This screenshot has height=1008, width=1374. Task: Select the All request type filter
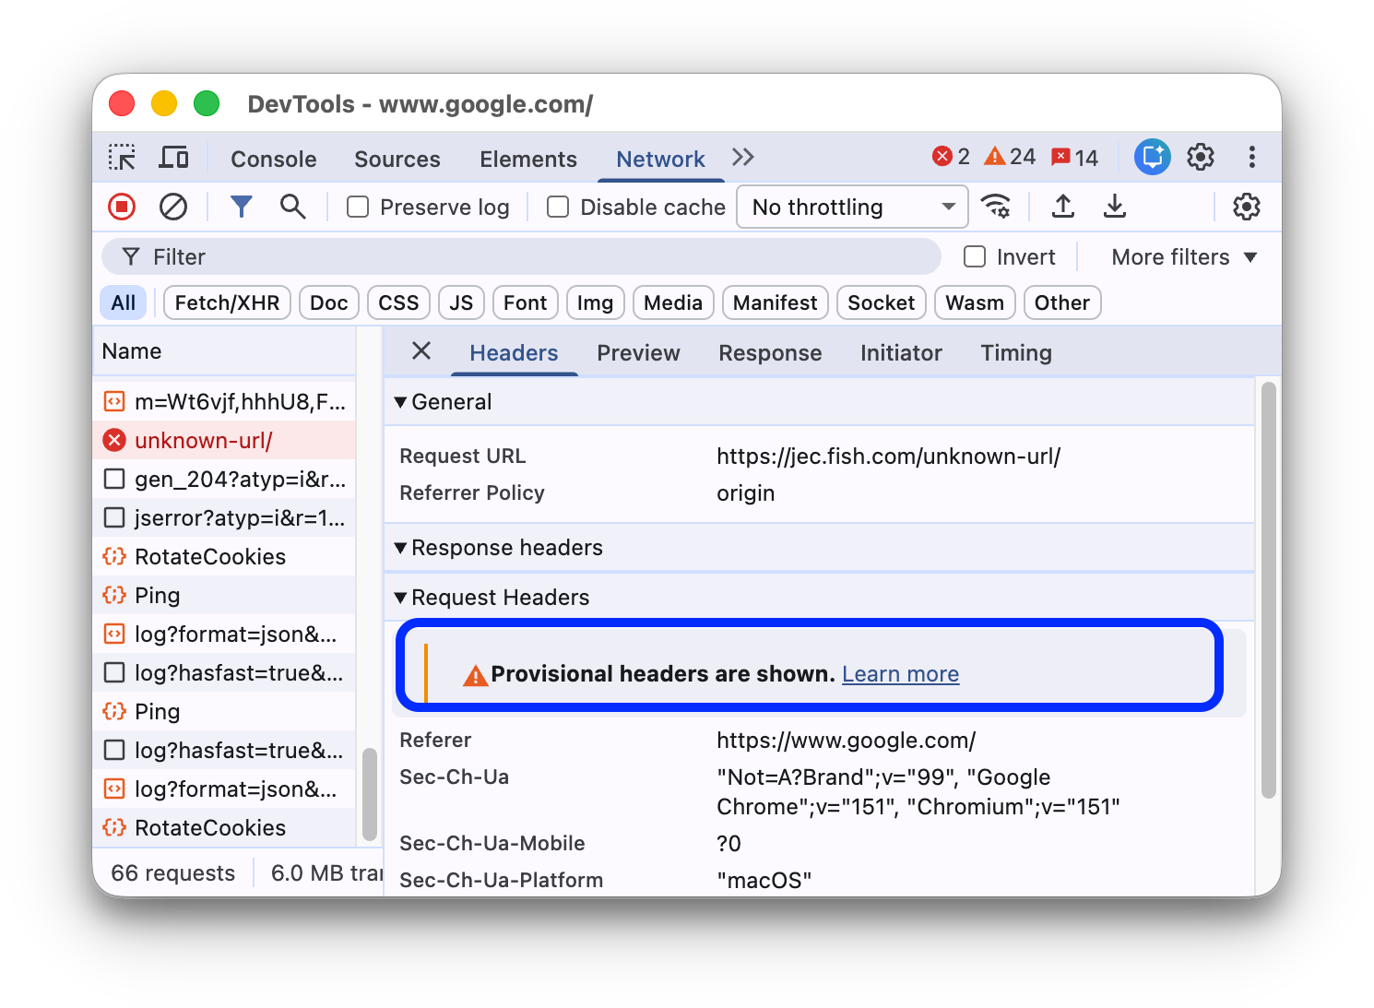[x=124, y=302]
